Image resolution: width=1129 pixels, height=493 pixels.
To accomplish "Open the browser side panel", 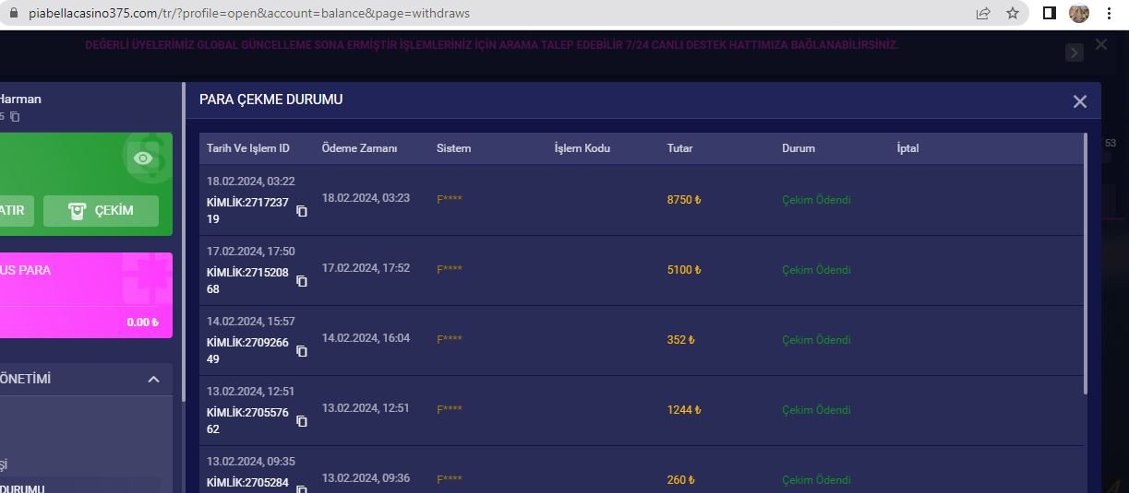I will click(1049, 13).
